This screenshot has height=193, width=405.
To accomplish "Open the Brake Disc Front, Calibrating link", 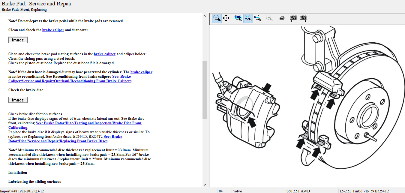I will click(x=89, y=123).
